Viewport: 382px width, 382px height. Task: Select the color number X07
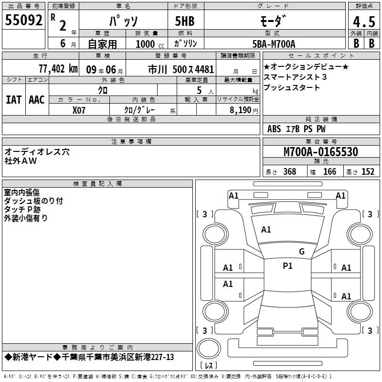point(79,110)
